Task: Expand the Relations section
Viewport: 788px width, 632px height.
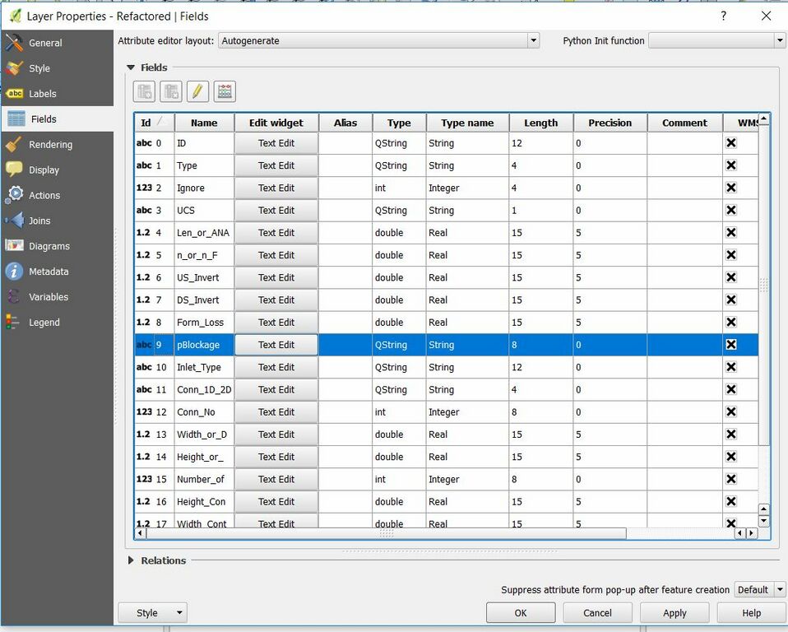Action: [132, 560]
